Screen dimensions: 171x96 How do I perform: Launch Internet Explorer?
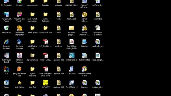pos(6,42)
